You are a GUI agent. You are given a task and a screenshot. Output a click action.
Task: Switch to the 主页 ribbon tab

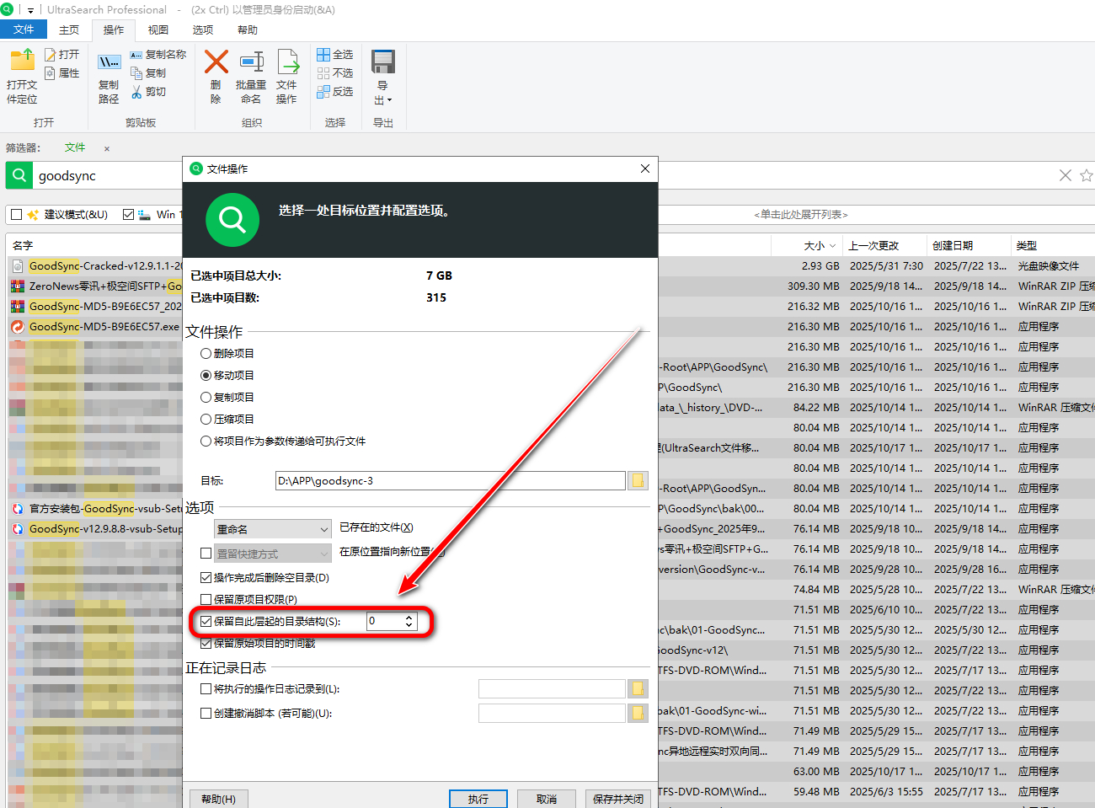(x=69, y=29)
